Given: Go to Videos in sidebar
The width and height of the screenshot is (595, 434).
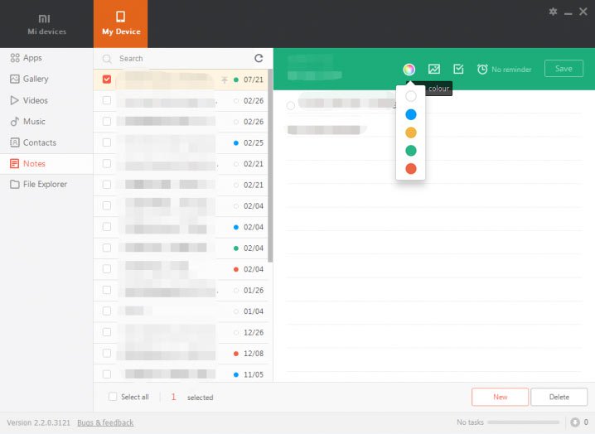Looking at the screenshot, I should [46, 100].
